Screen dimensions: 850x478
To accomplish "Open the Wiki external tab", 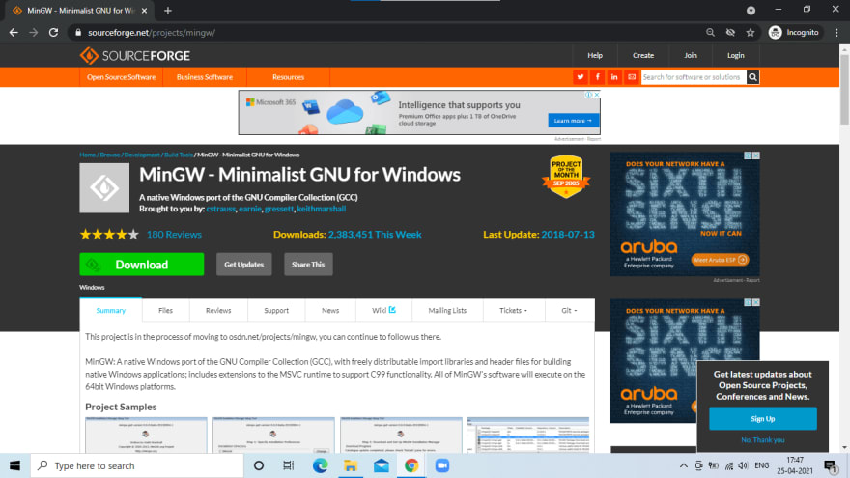I will point(383,311).
